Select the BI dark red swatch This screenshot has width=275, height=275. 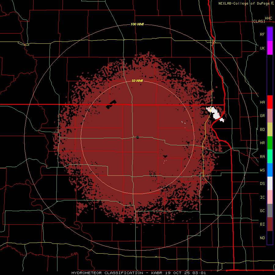pos(270,224)
